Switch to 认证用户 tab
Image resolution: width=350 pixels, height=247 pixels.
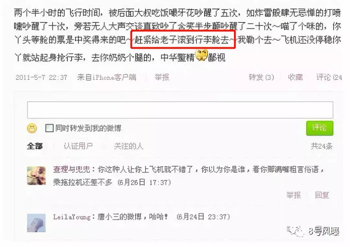click(x=78, y=146)
